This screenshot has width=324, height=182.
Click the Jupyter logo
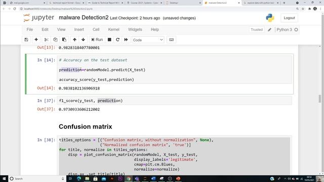(38, 18)
